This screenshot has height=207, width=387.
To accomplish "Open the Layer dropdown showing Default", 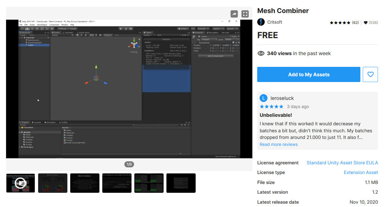I will (232, 39).
